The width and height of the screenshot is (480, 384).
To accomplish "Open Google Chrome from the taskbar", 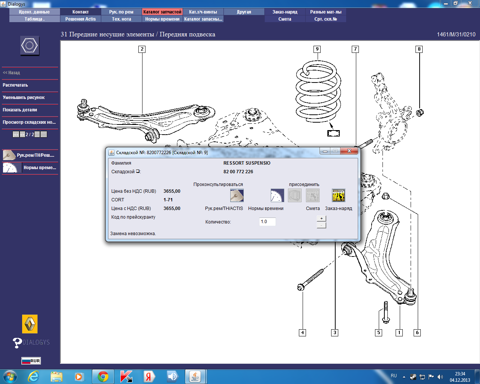I will (103, 376).
